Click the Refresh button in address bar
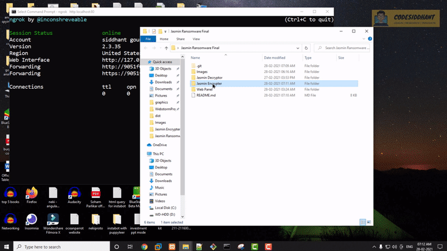The width and height of the screenshot is (447, 251). pyautogui.click(x=306, y=48)
